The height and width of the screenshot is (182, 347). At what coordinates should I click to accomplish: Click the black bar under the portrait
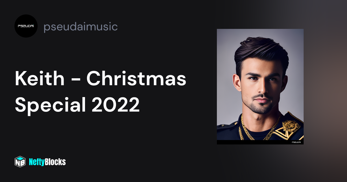coord(260,142)
